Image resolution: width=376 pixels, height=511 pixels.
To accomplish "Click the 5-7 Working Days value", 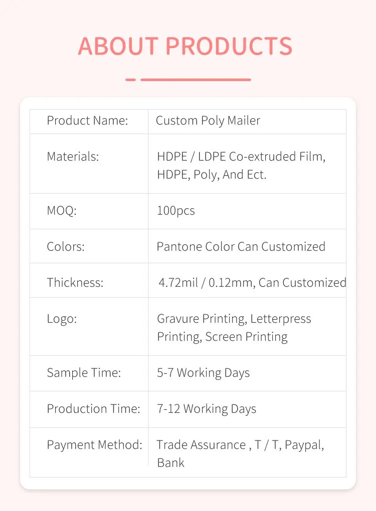I will click(x=203, y=373).
